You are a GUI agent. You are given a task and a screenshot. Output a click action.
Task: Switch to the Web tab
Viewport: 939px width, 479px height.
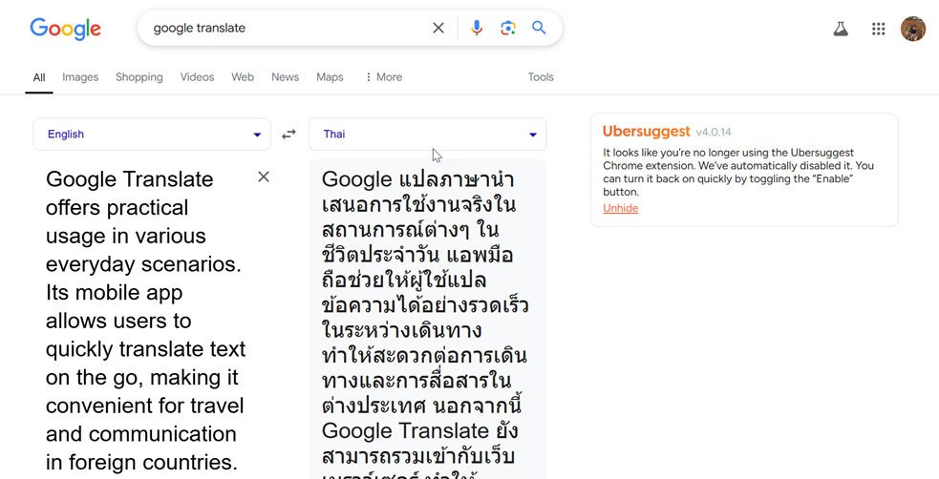point(243,77)
